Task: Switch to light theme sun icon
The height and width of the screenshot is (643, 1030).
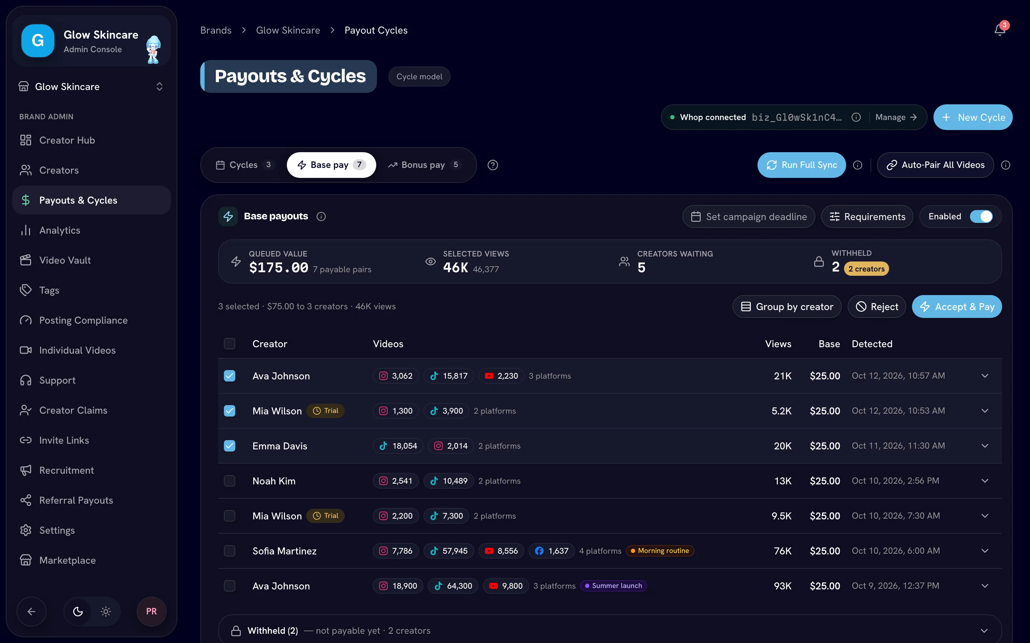Action: 106,612
